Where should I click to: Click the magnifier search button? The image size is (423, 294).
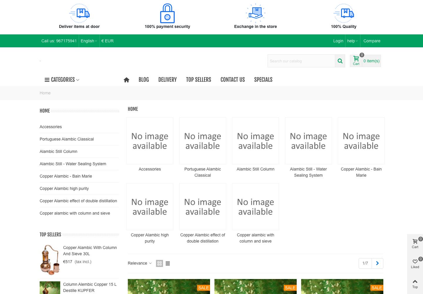tap(340, 61)
